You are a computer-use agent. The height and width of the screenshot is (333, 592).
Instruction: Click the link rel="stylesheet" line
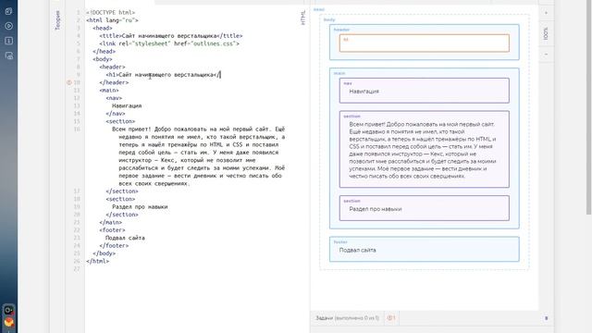pyautogui.click(x=169, y=43)
